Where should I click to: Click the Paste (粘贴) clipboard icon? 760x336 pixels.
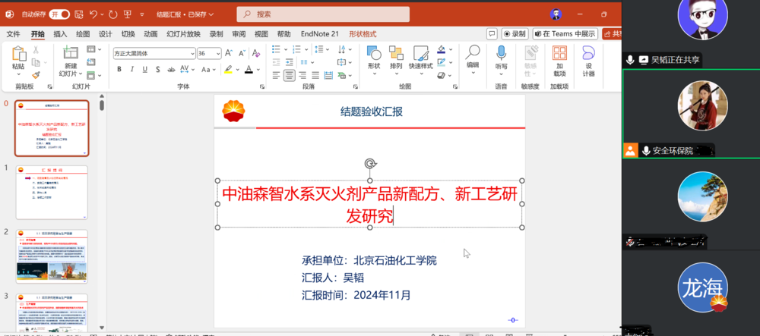[x=19, y=54]
